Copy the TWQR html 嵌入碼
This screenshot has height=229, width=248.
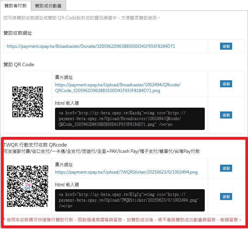[x=226, y=197]
